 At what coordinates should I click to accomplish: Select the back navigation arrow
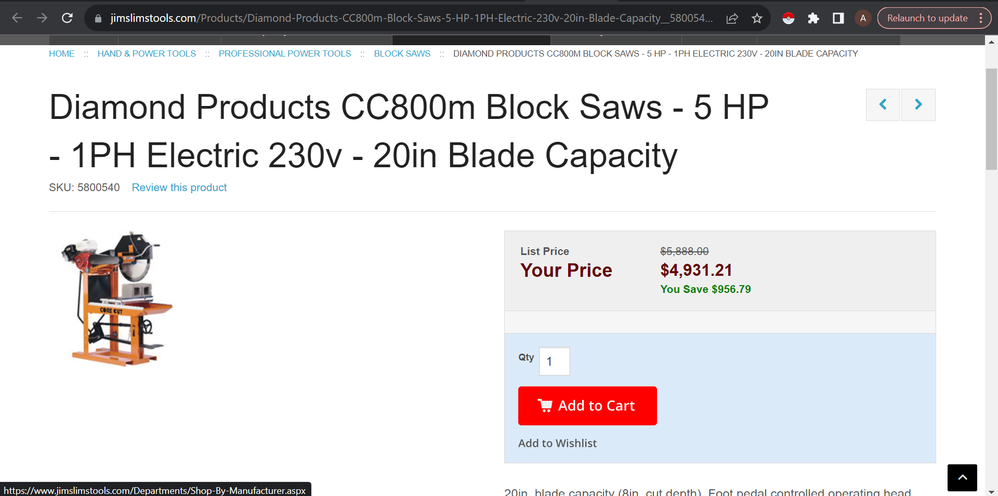(x=17, y=17)
